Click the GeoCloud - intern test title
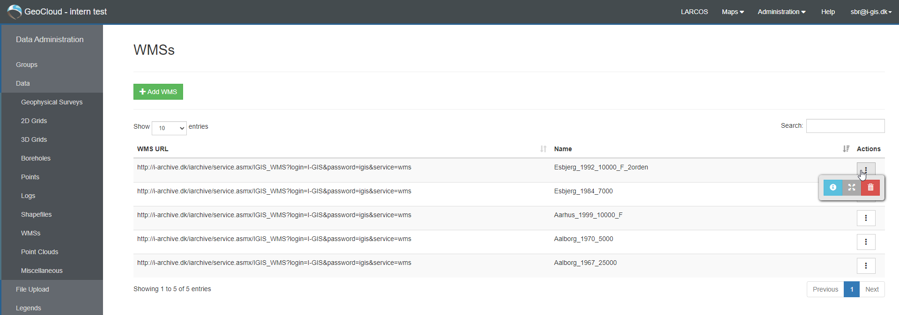 coord(66,12)
